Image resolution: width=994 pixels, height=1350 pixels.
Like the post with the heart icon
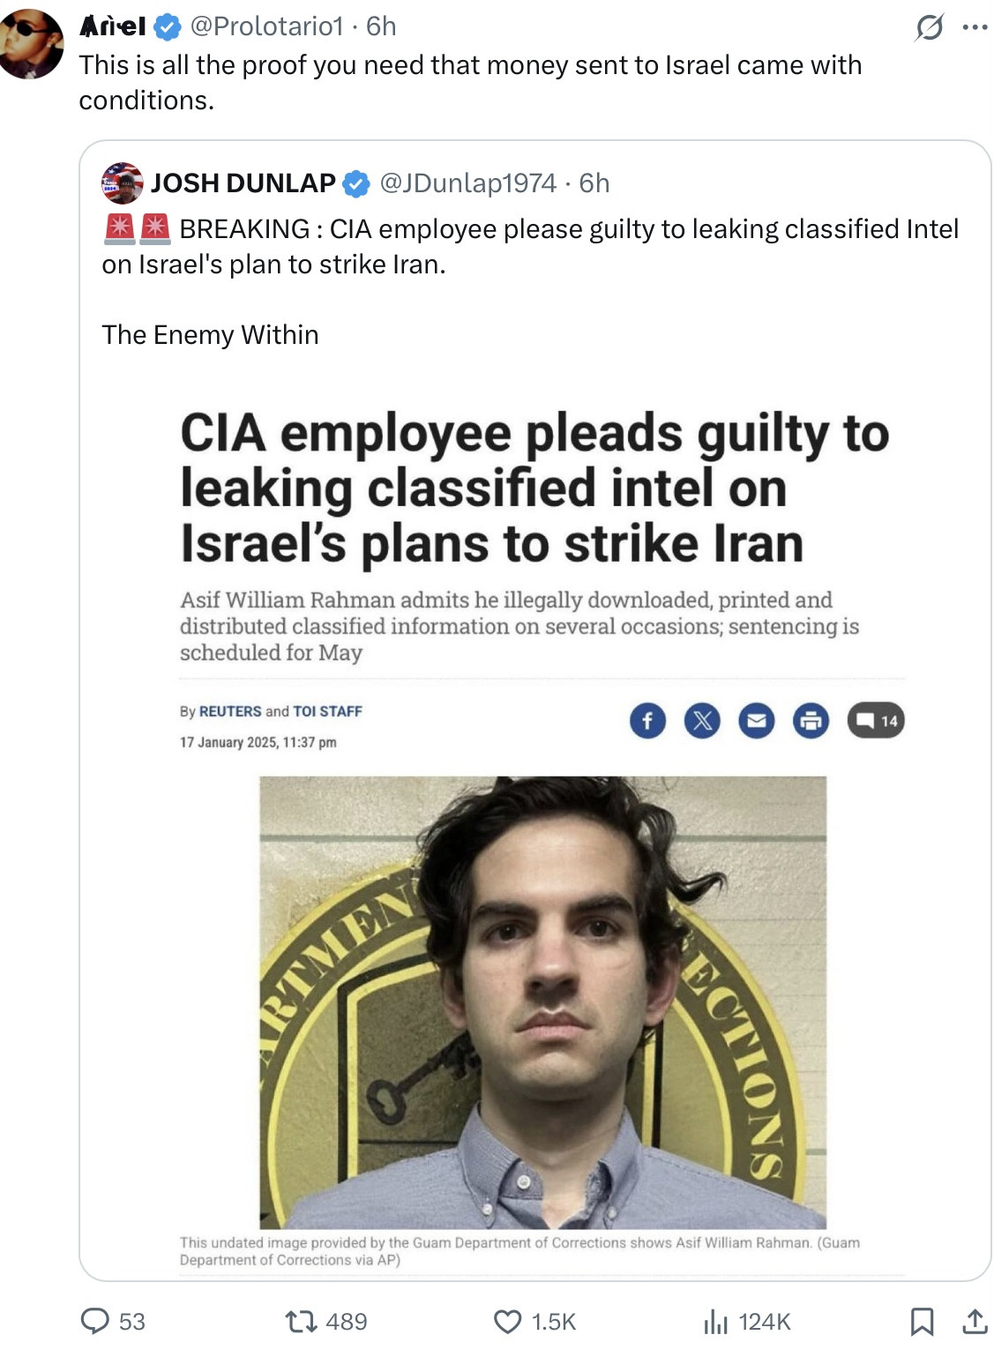click(507, 1320)
